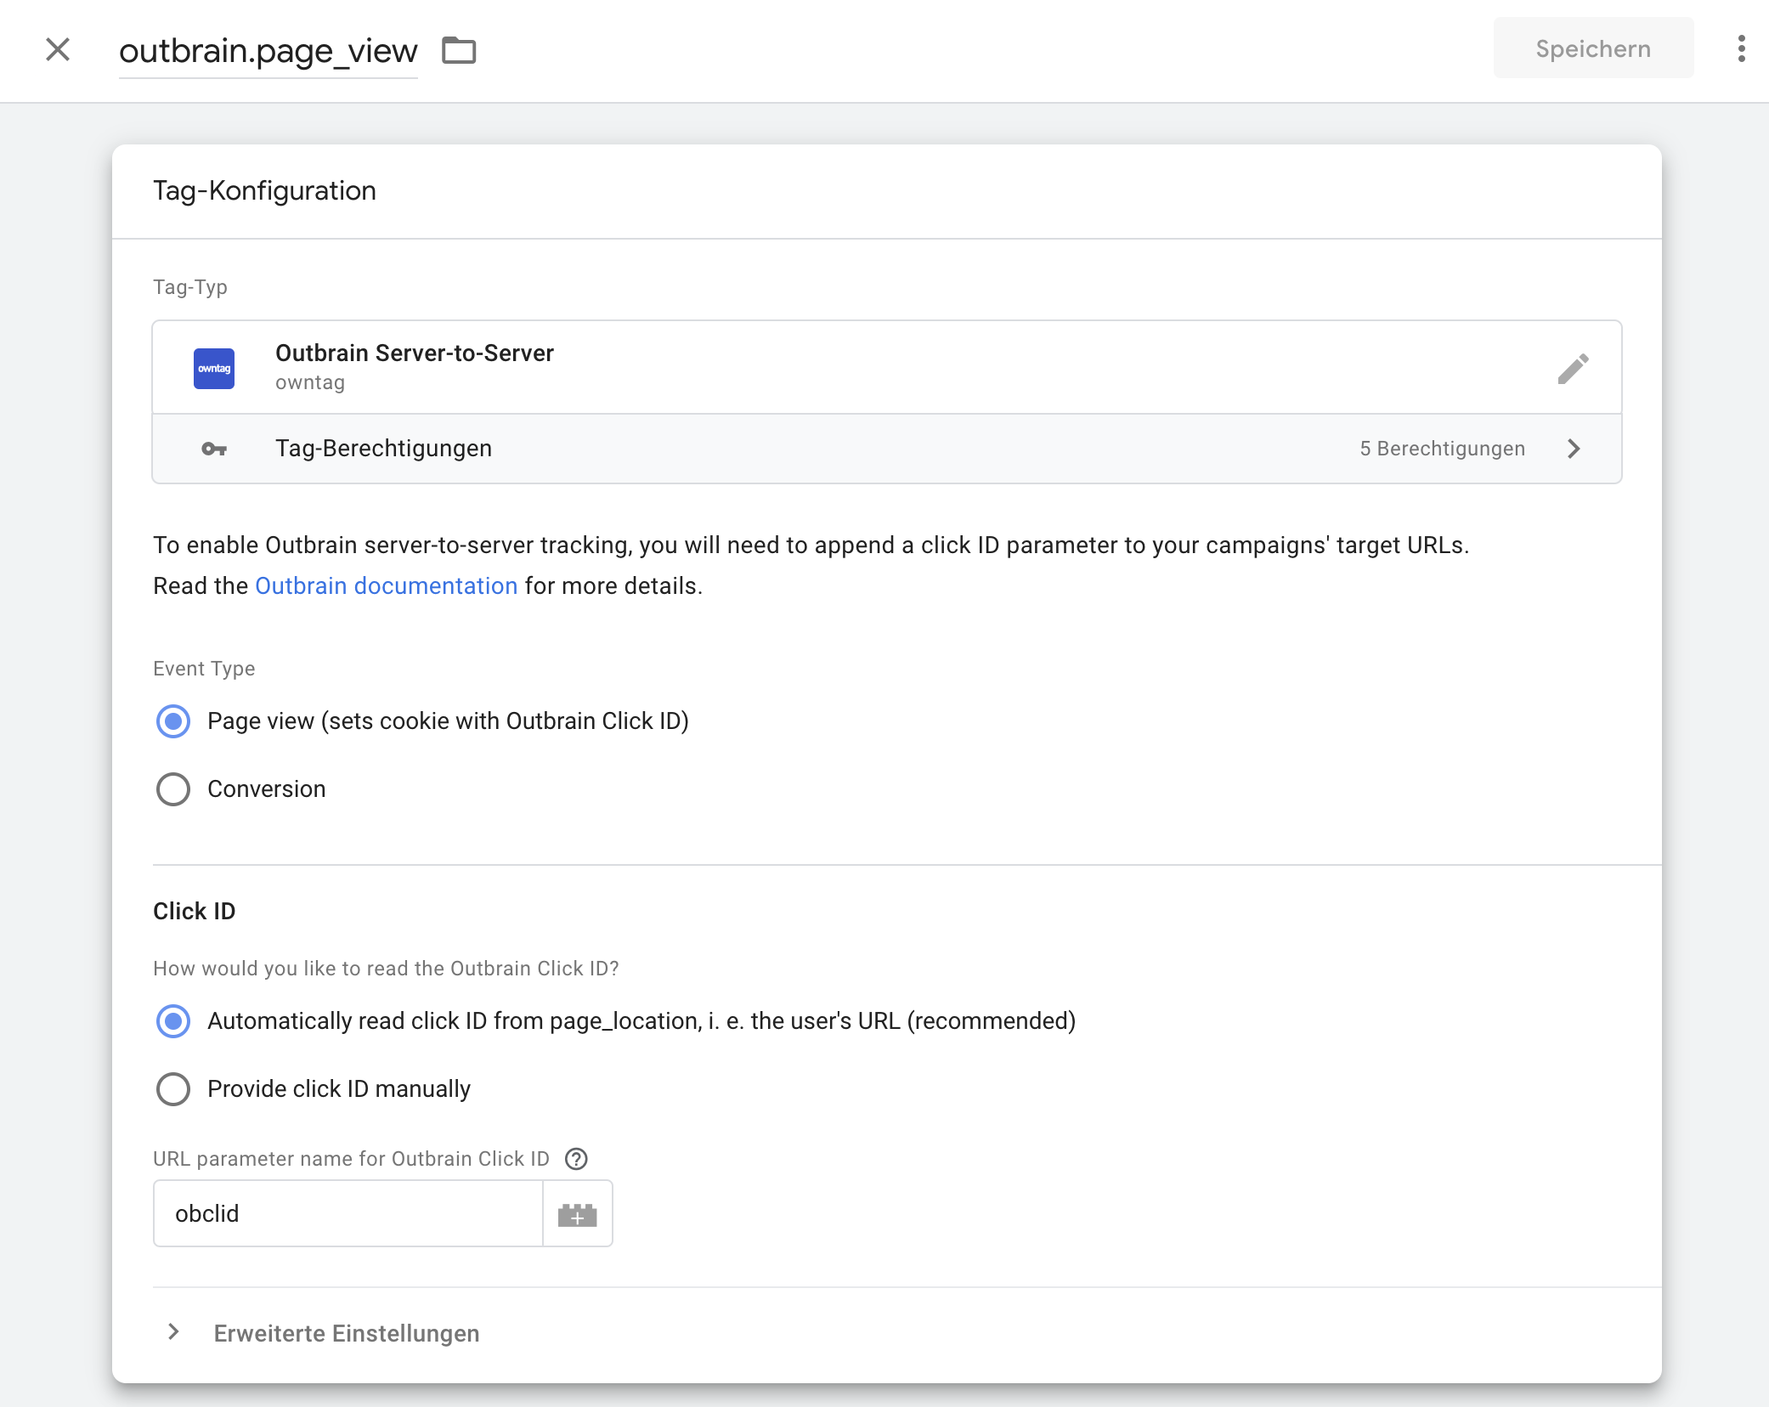Expand Erweiterte Einstellungen section
1769x1407 pixels.
(x=345, y=1333)
